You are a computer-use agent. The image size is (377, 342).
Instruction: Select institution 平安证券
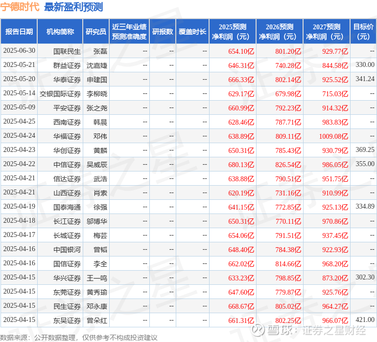point(67,108)
